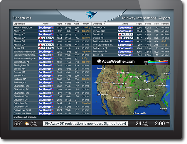
Task: Click the Ice intensity legend bar
Action: pyautogui.click(x=158, y=64)
